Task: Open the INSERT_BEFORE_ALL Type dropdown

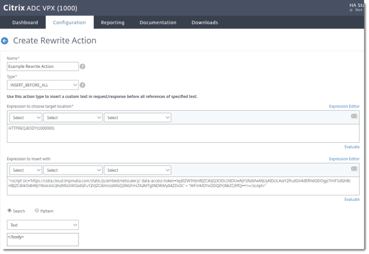Action: 43,85
